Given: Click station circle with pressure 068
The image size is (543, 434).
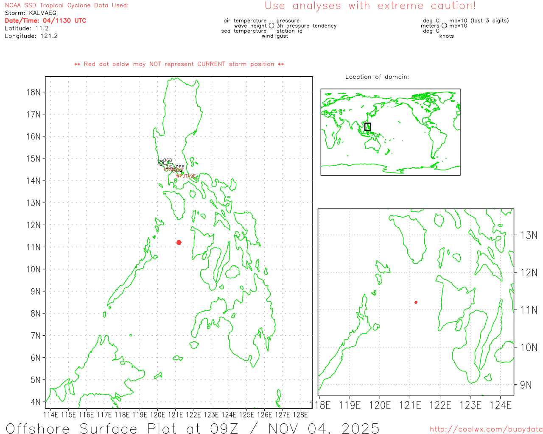Looking at the screenshot, I should click(x=161, y=163).
